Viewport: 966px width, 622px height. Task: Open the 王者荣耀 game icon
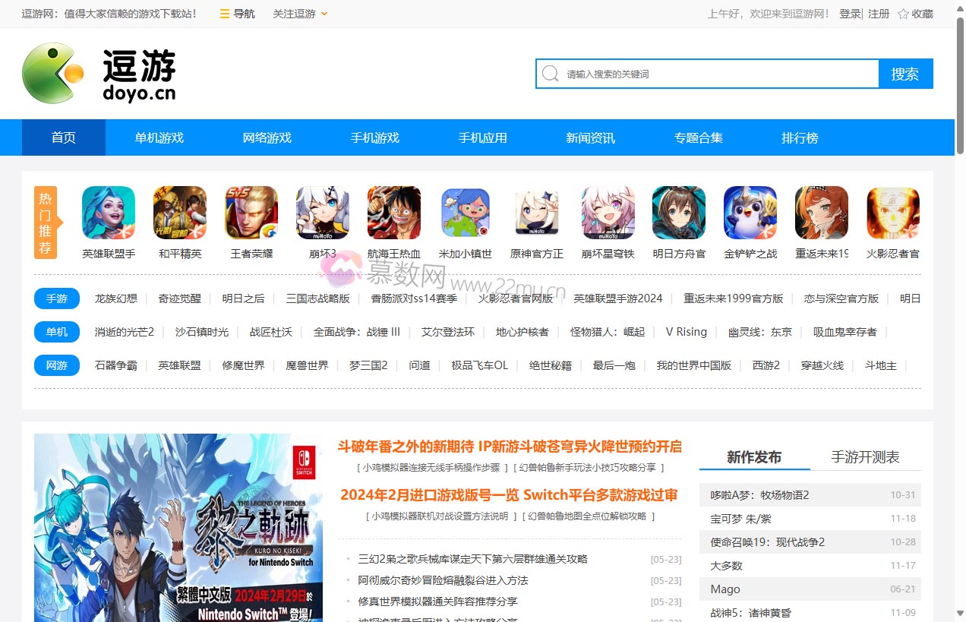click(x=251, y=213)
